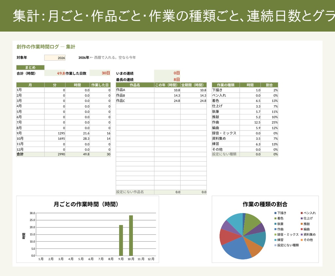Image resolution: width=335 pixels, height=276 pixels.
Task: Click the 練習 legend entry
Action: point(279,240)
